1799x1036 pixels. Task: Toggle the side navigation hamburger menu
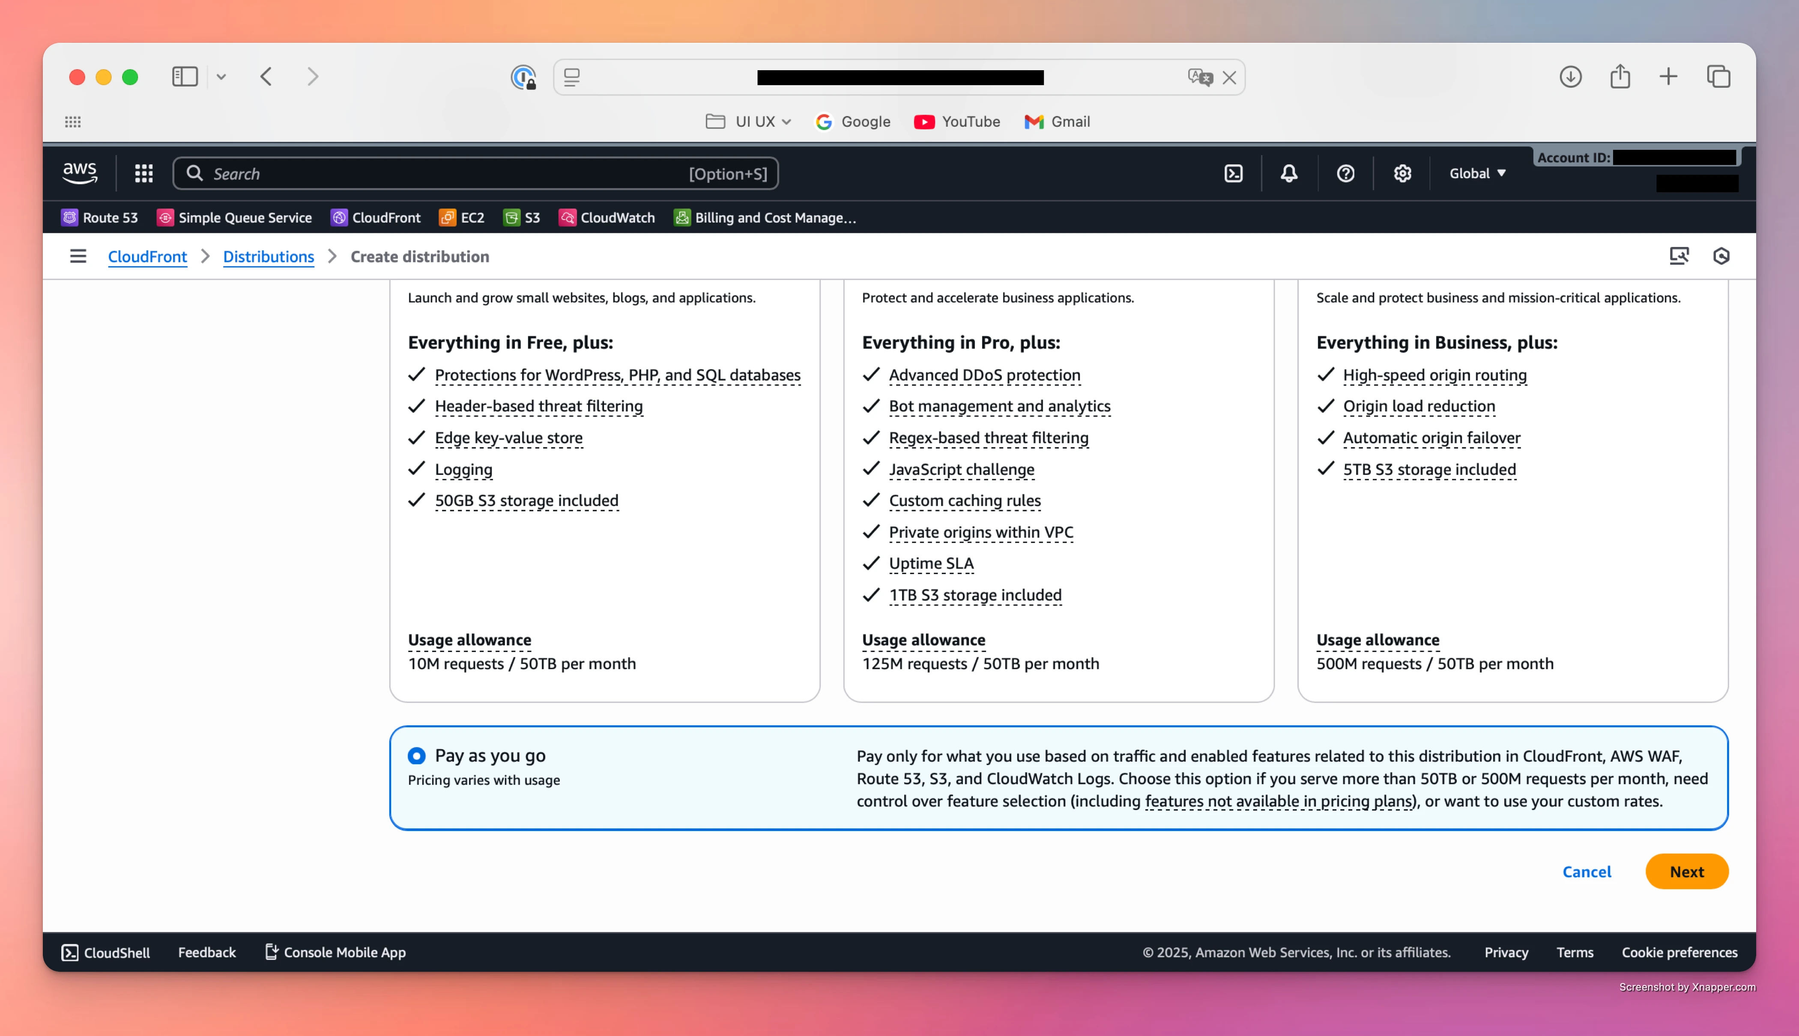(x=78, y=256)
